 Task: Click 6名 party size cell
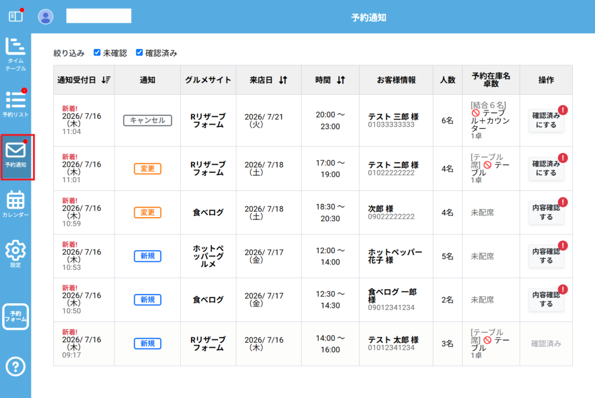(447, 120)
